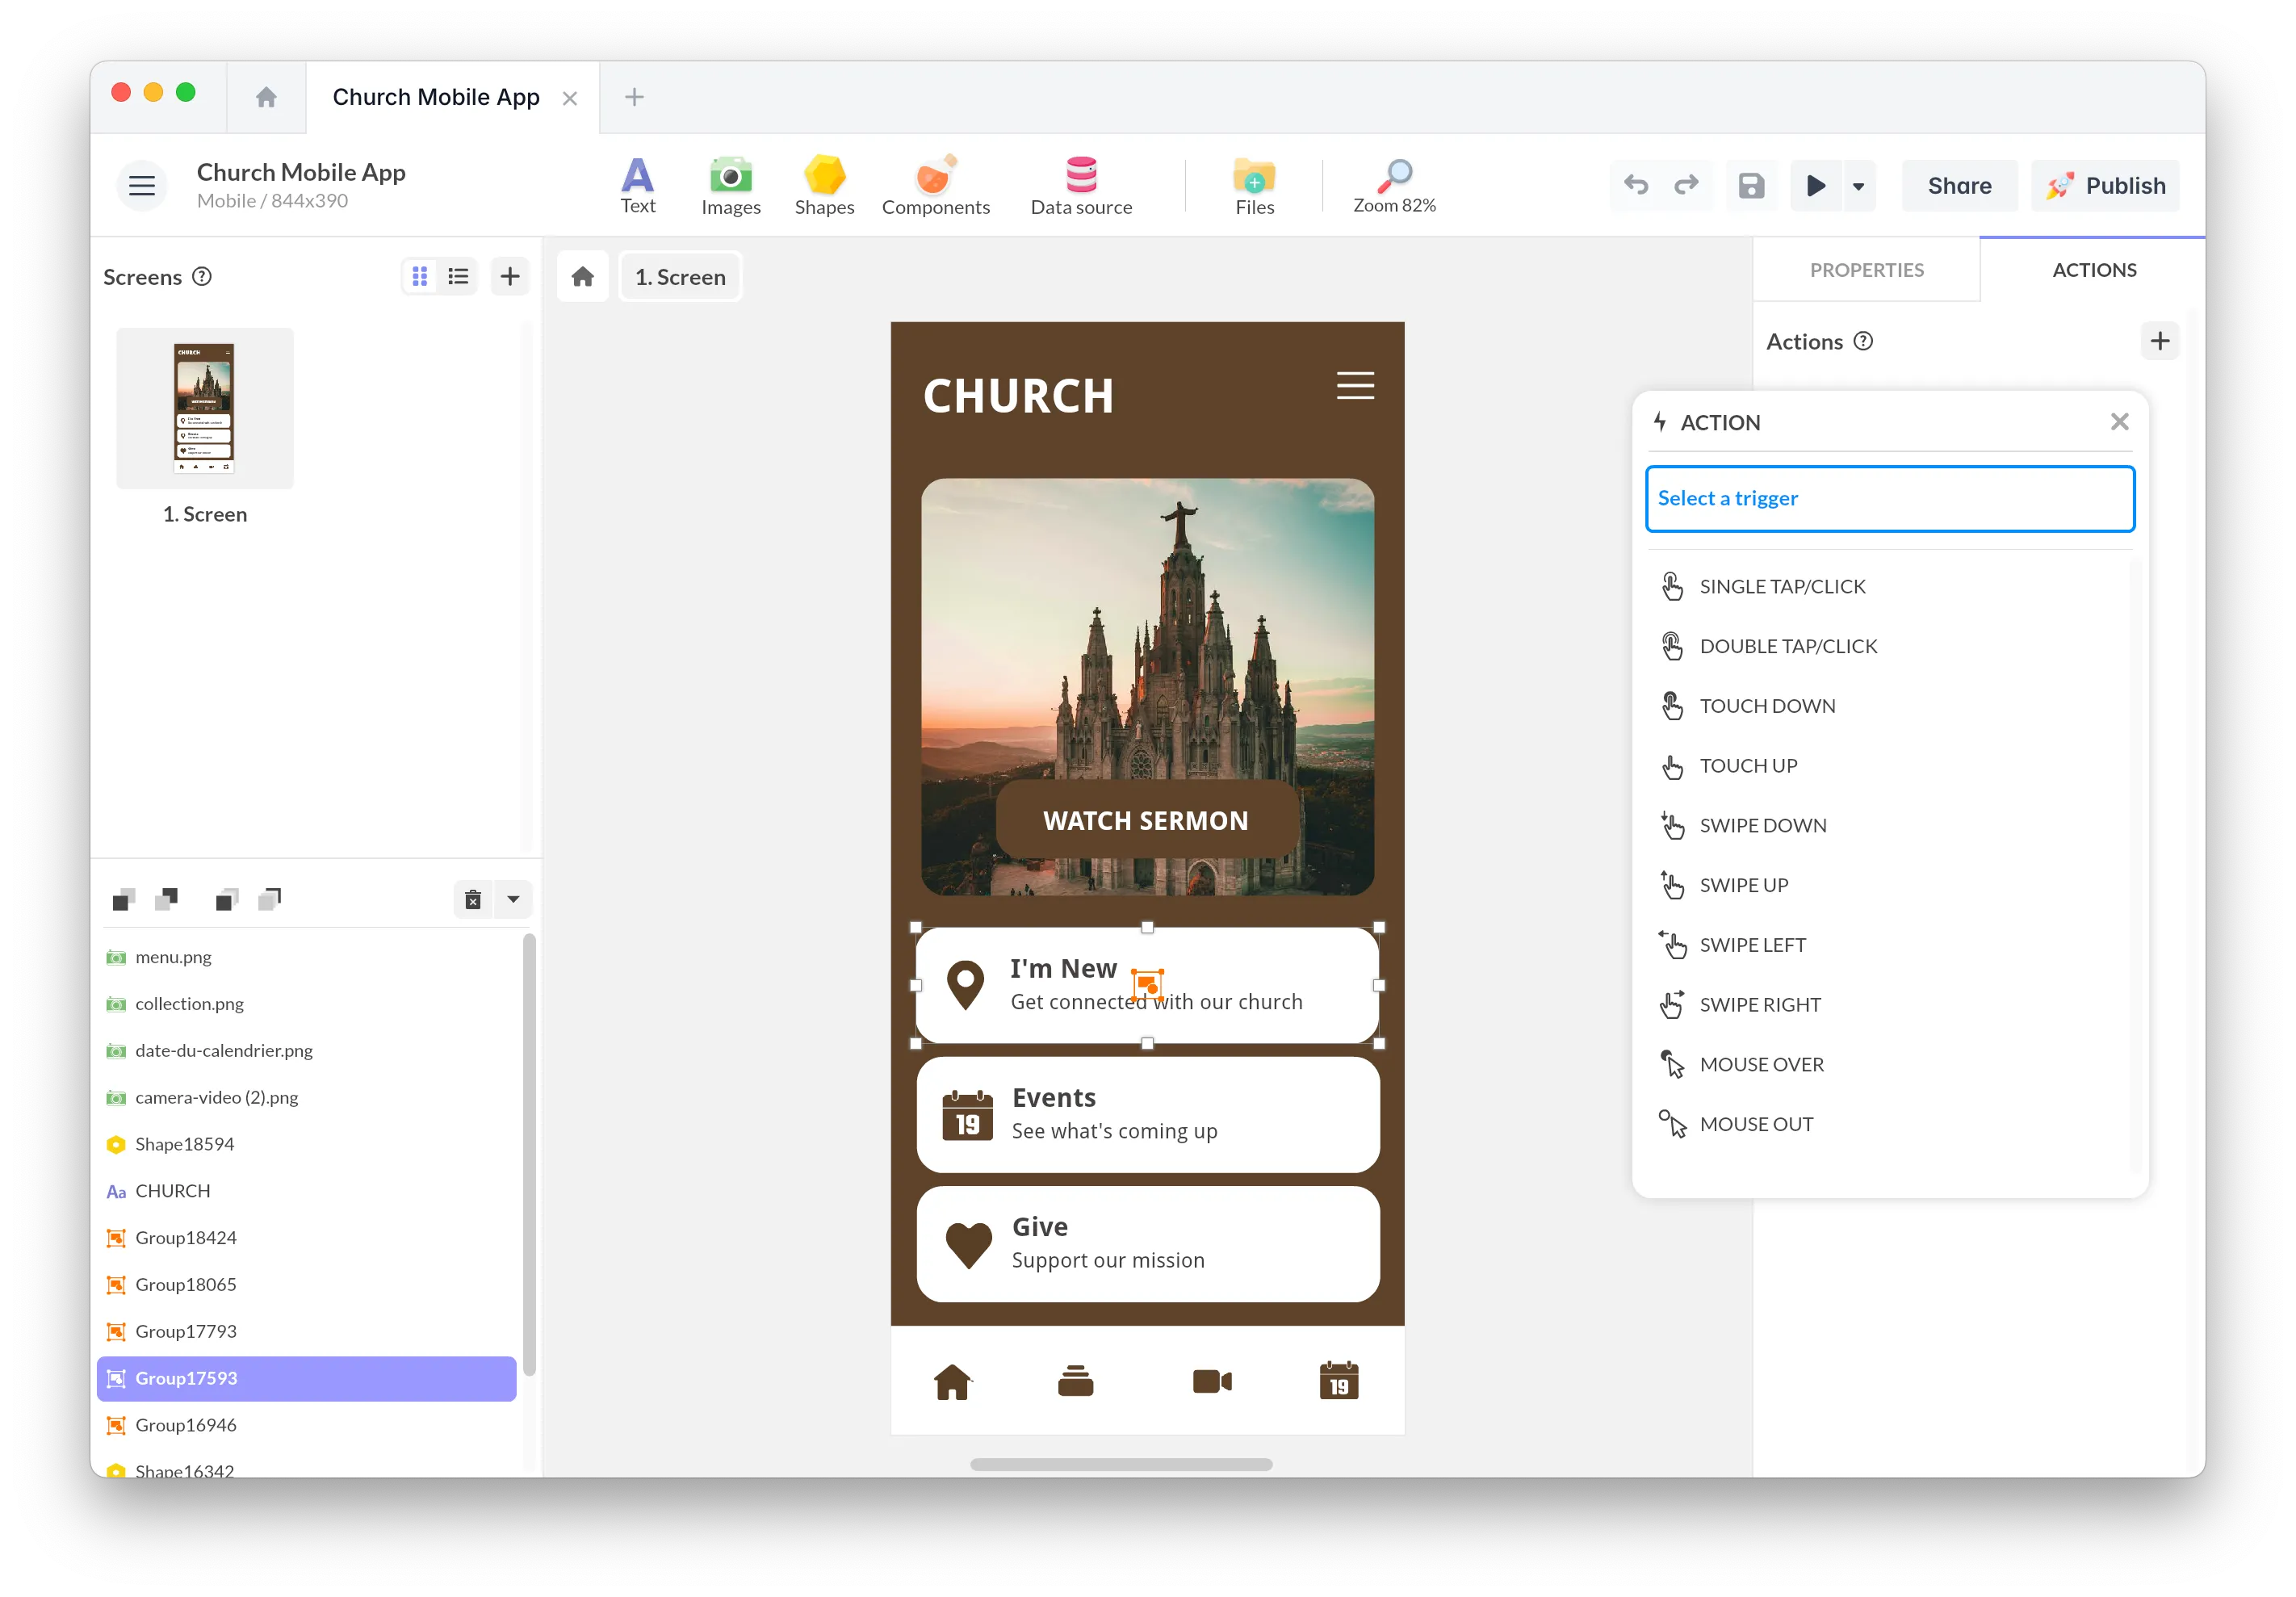Close the ACTION popup
The height and width of the screenshot is (1597, 2296).
tap(2119, 422)
